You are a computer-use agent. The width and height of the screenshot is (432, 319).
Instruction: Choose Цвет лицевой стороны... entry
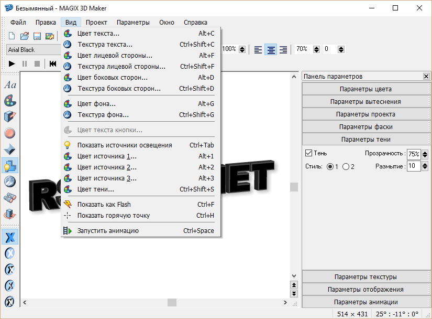140,56
